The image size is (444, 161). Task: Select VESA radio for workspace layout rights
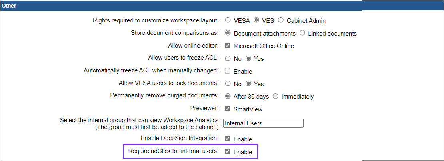click(x=228, y=20)
